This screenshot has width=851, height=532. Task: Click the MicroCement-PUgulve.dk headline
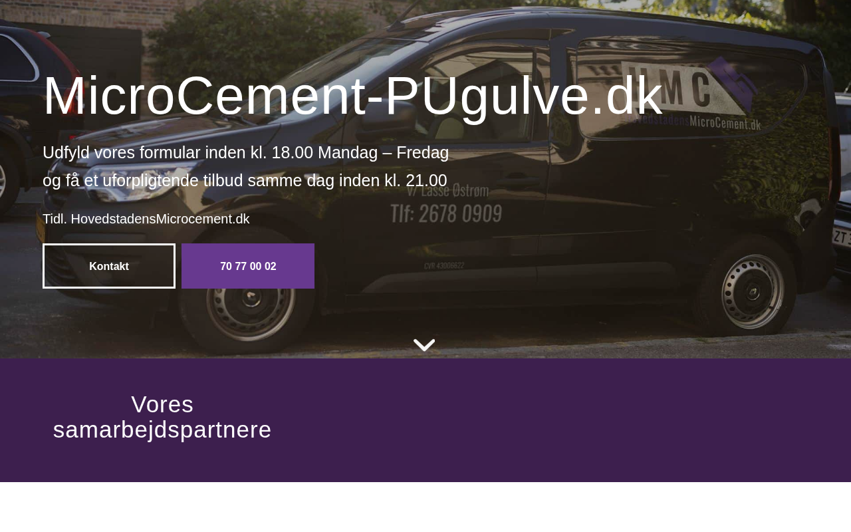coord(352,96)
